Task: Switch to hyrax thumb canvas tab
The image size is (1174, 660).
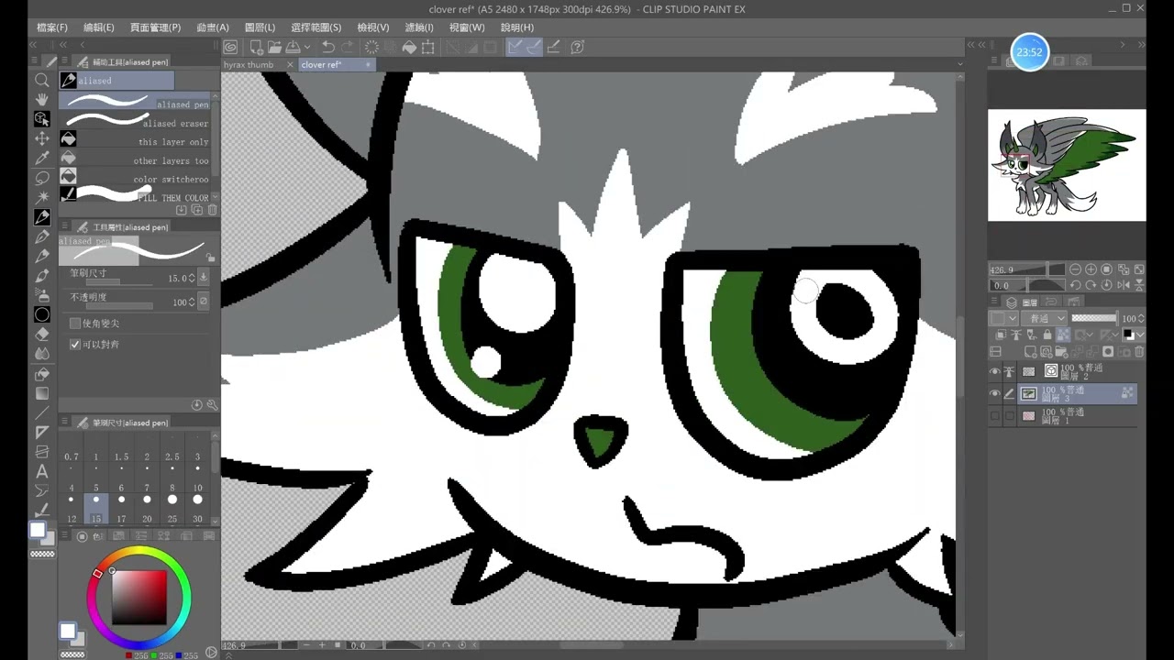Action: pos(249,65)
